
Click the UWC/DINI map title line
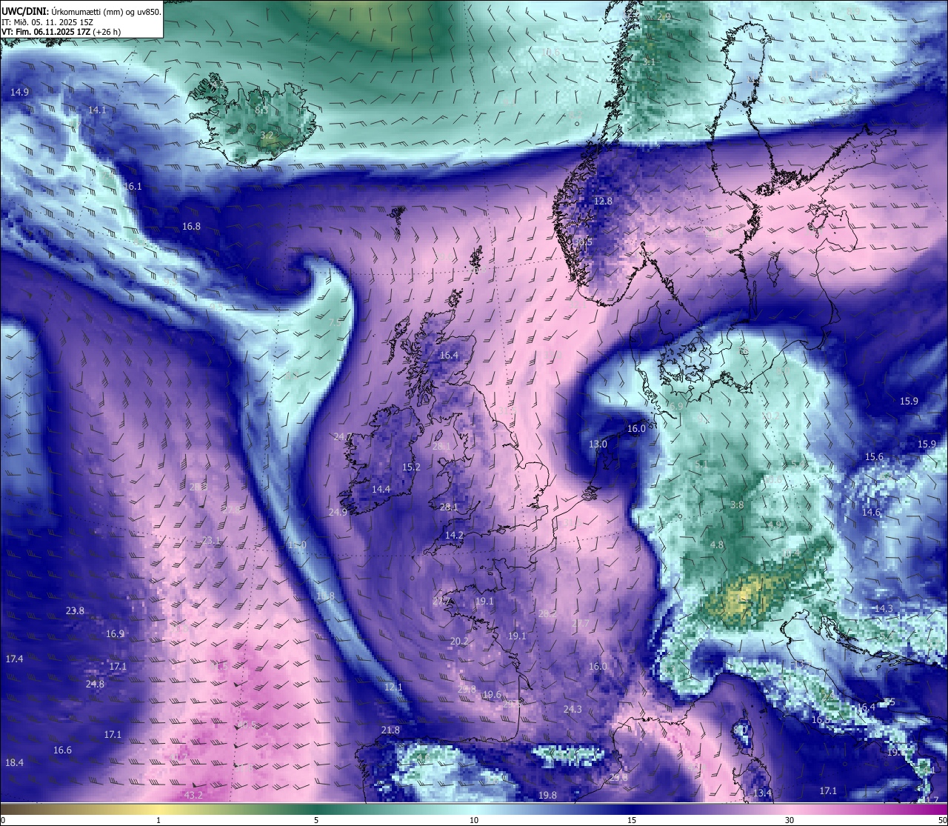(x=81, y=12)
